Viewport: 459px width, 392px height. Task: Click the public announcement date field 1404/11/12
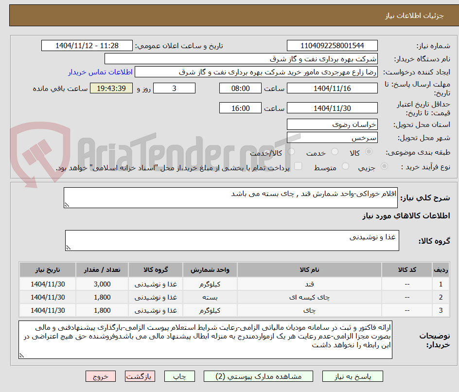pos(87,46)
